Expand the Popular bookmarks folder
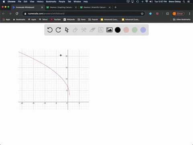This screenshot has height=145, width=193. (93, 19)
